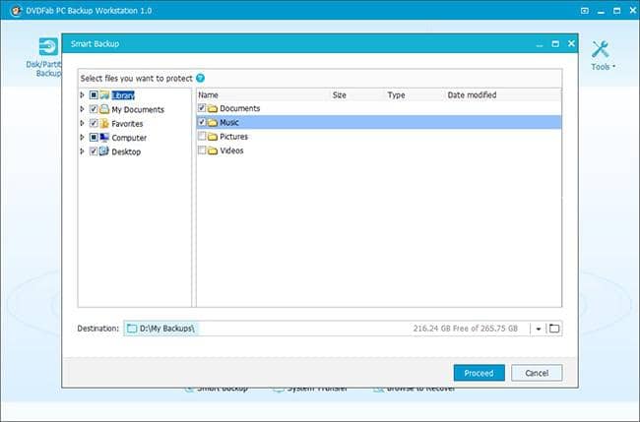Click the DVDFab logo in title bar

coord(17,11)
